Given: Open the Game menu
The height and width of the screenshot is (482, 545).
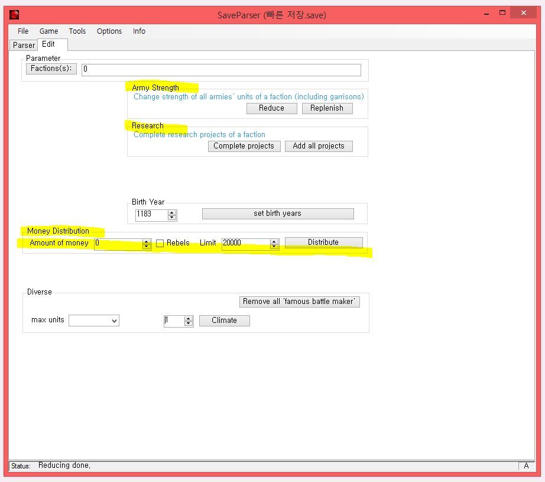Looking at the screenshot, I should [48, 31].
